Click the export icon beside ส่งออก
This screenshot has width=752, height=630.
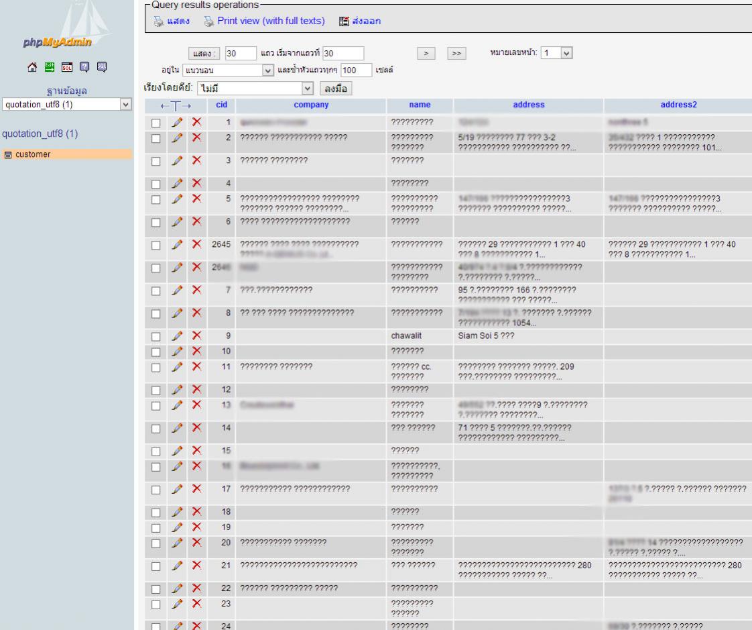tap(344, 21)
